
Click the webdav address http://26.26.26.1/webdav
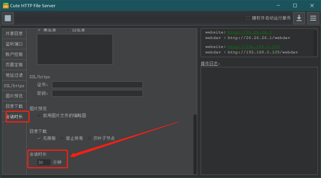tap(259, 38)
